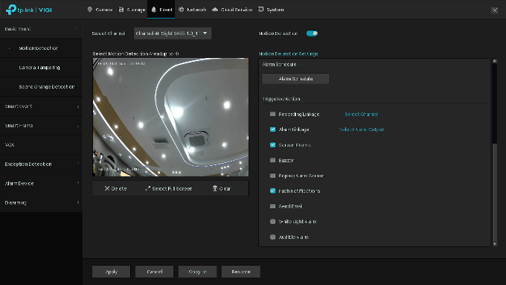506x285 pixels.
Task: Click the settings panel vertical scrollbar
Action: pos(495,153)
